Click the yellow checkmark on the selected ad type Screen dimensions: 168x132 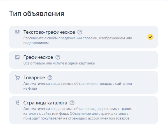coord(150,37)
